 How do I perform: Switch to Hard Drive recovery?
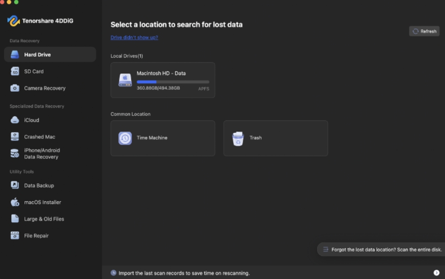point(50,55)
